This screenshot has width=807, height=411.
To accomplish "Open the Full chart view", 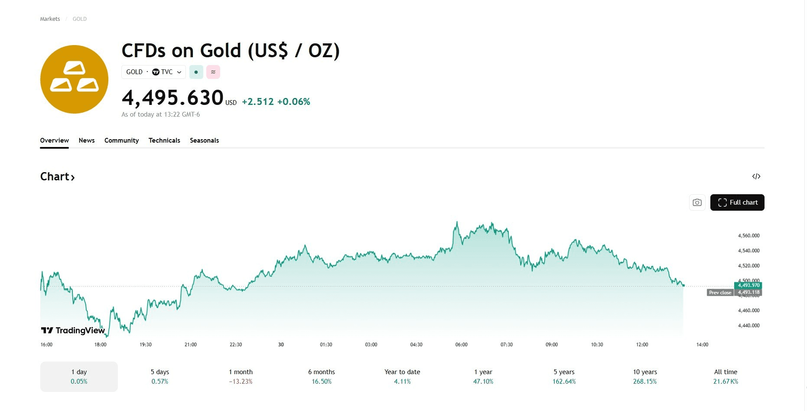I will point(737,202).
